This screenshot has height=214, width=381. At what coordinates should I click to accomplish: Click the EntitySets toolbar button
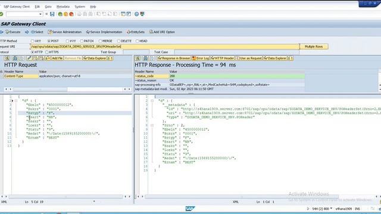(136, 32)
